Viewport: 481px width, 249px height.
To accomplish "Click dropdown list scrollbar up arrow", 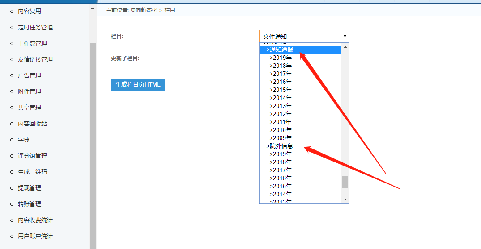I will (345, 47).
